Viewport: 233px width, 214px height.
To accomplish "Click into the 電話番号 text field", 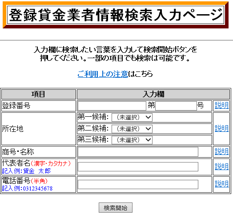I will click(x=138, y=184).
